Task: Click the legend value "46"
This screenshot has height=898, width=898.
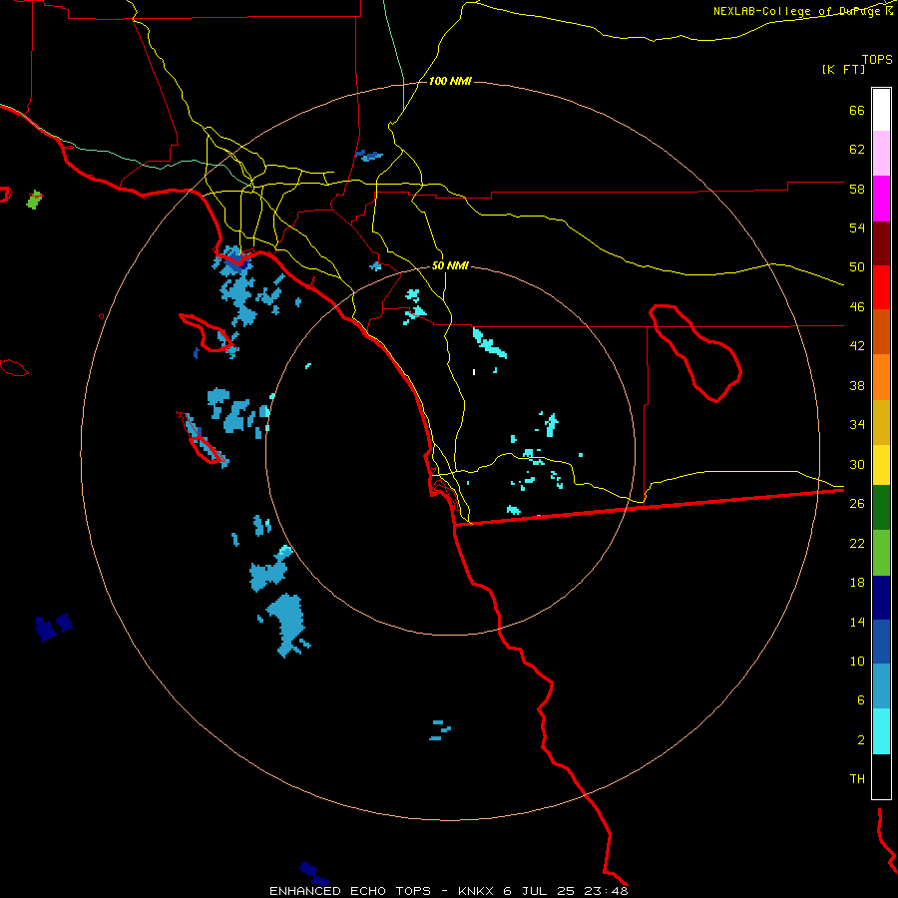Action: click(857, 307)
